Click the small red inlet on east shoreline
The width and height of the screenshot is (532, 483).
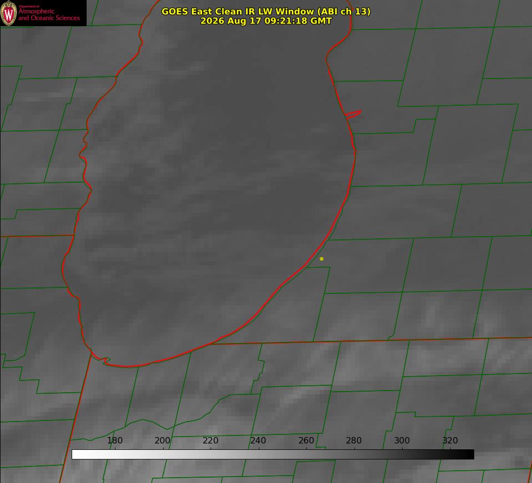point(353,114)
